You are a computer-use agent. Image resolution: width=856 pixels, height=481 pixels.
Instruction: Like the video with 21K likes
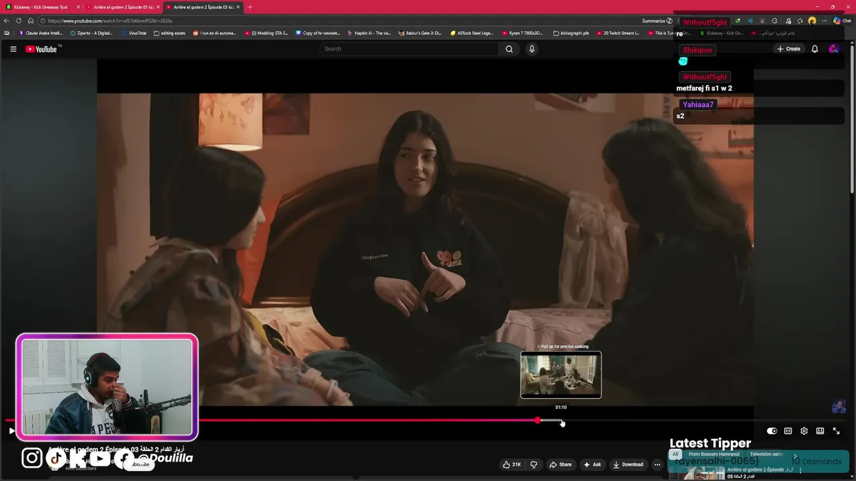(x=512, y=464)
